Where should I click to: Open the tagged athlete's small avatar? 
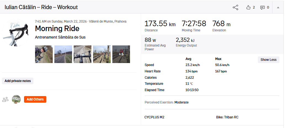(x=16, y=99)
